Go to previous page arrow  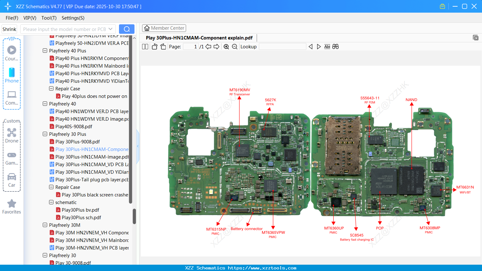pyautogui.click(x=208, y=47)
